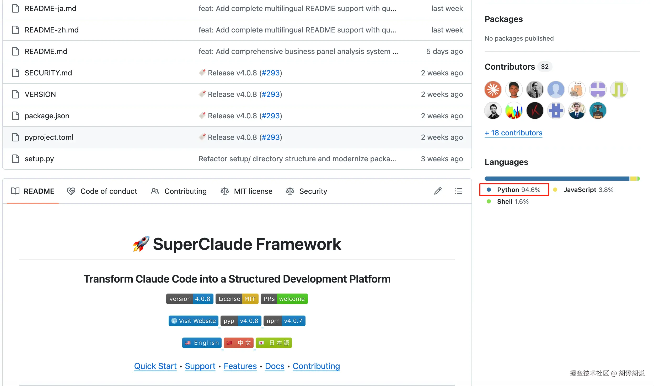
Task: Click the Visit Website badge
Action: coord(193,321)
